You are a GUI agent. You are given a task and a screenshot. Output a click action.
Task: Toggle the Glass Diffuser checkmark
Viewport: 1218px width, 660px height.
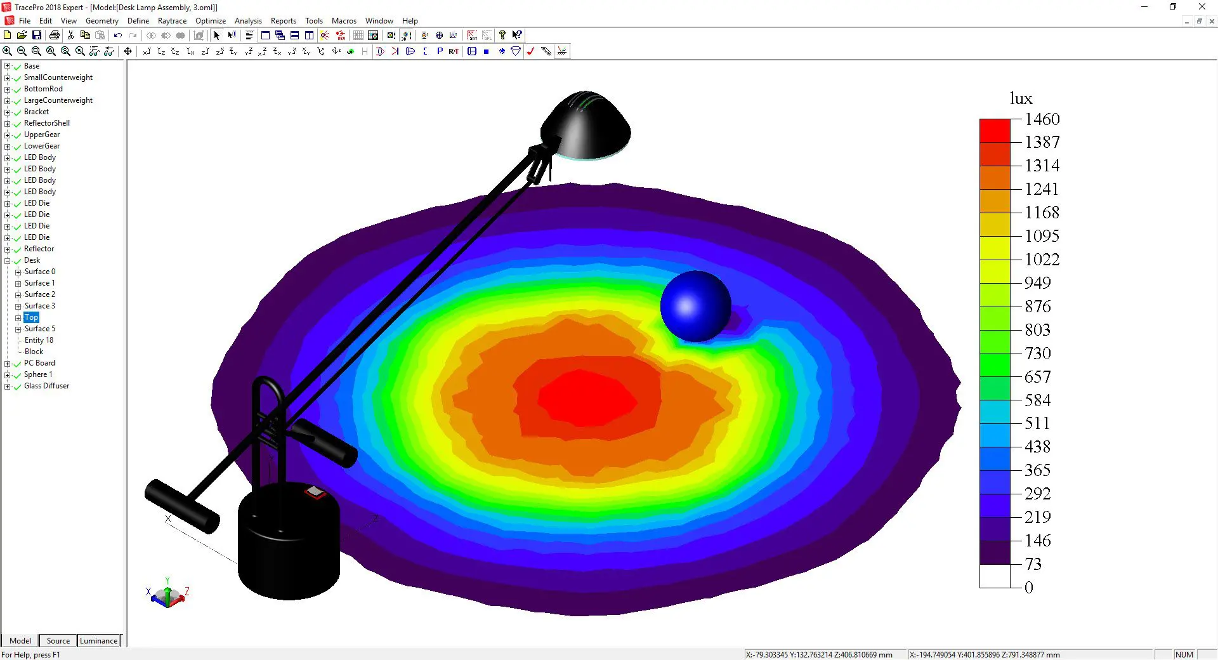[x=17, y=386]
